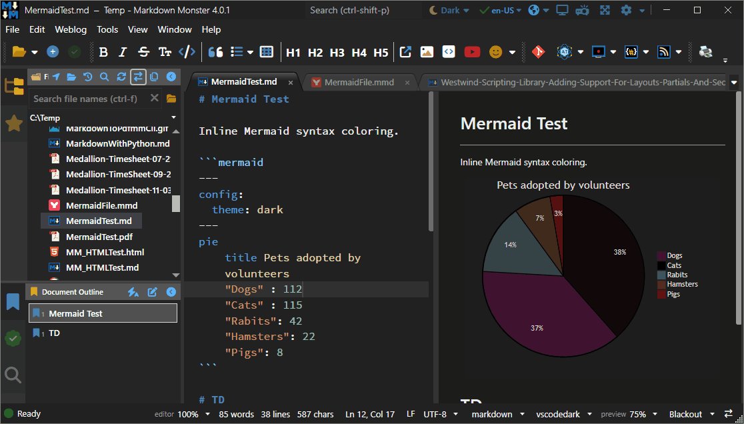
Task: Expand the list type dropdown arrow
Action: point(250,52)
